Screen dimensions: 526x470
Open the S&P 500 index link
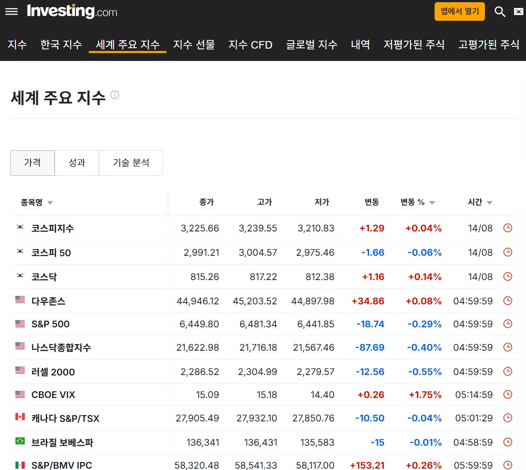click(50, 324)
